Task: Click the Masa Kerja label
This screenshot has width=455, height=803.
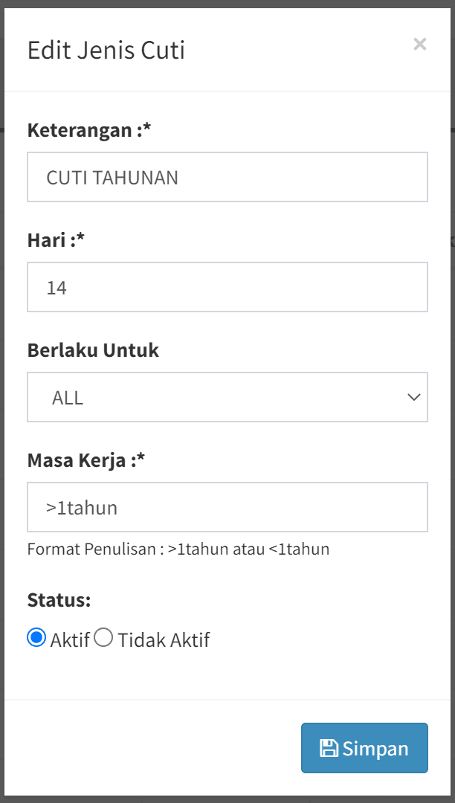Action: 85,460
